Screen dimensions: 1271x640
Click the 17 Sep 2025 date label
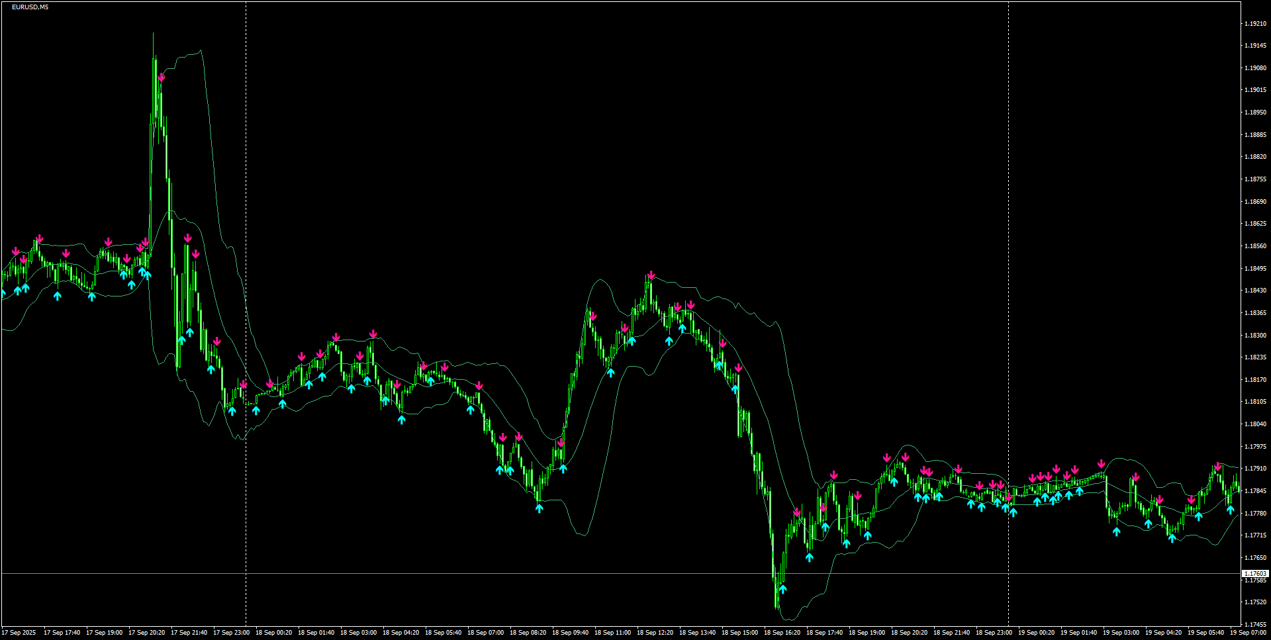[19, 633]
